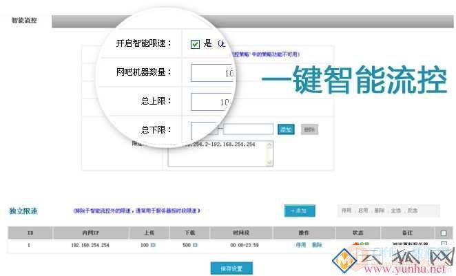This screenshot has height=276, width=456.
Task: Click edit icon next to upload value 100
Action: (x=153, y=245)
